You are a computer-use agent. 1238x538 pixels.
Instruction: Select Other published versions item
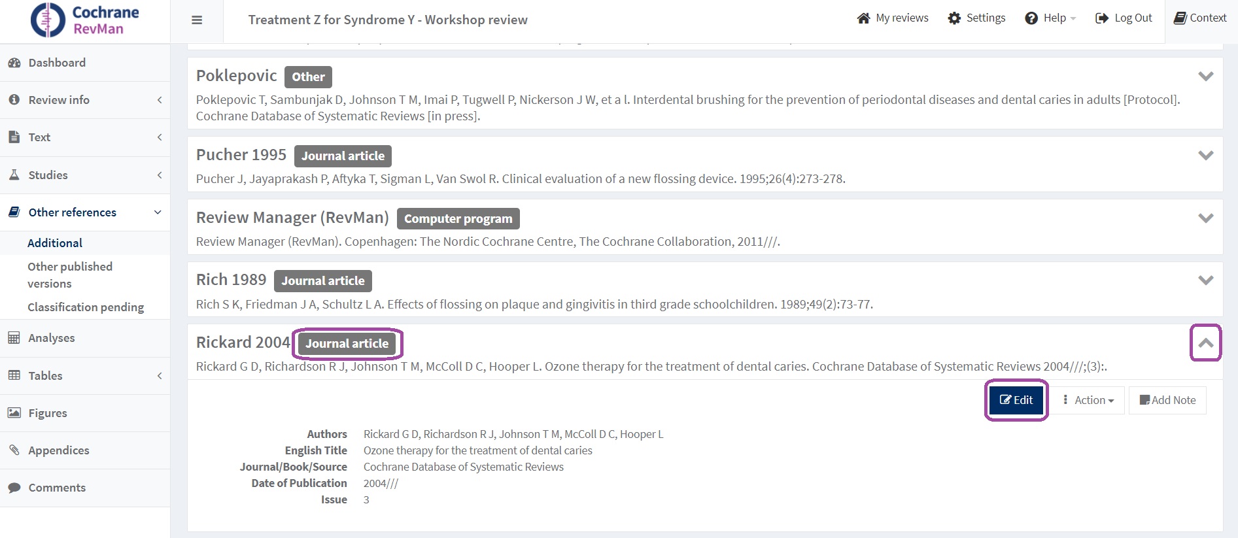[x=70, y=275]
